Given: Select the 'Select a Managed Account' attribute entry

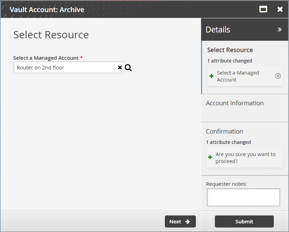Looking at the screenshot, I should tap(238, 76).
